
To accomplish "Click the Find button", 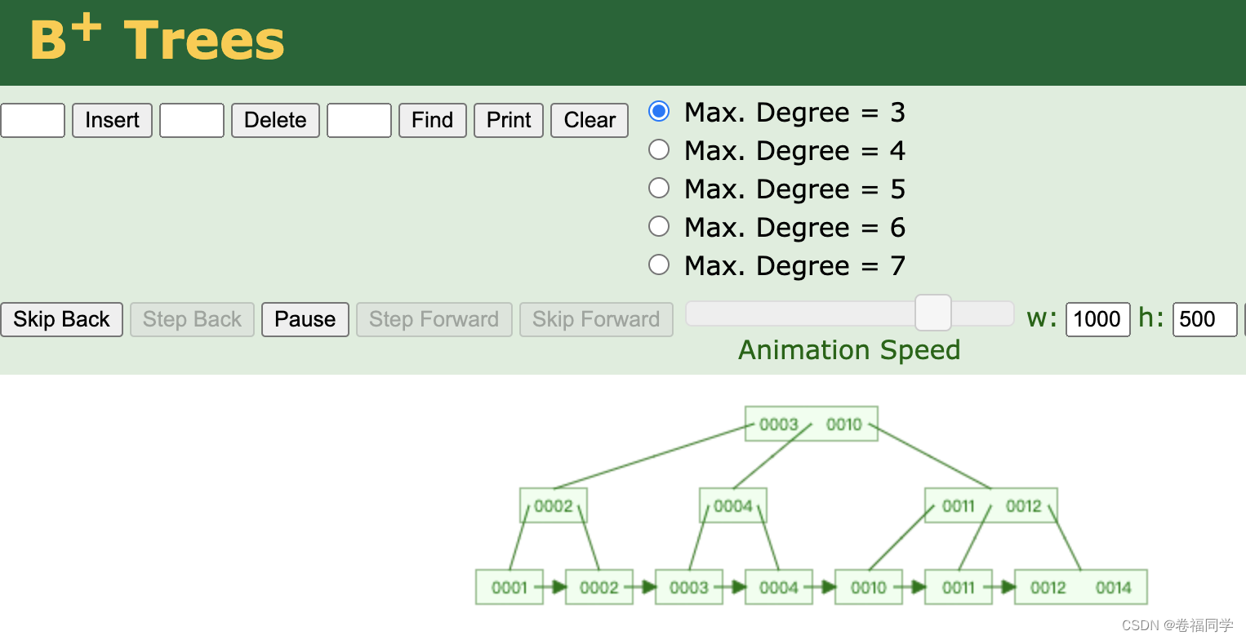I will point(433,120).
